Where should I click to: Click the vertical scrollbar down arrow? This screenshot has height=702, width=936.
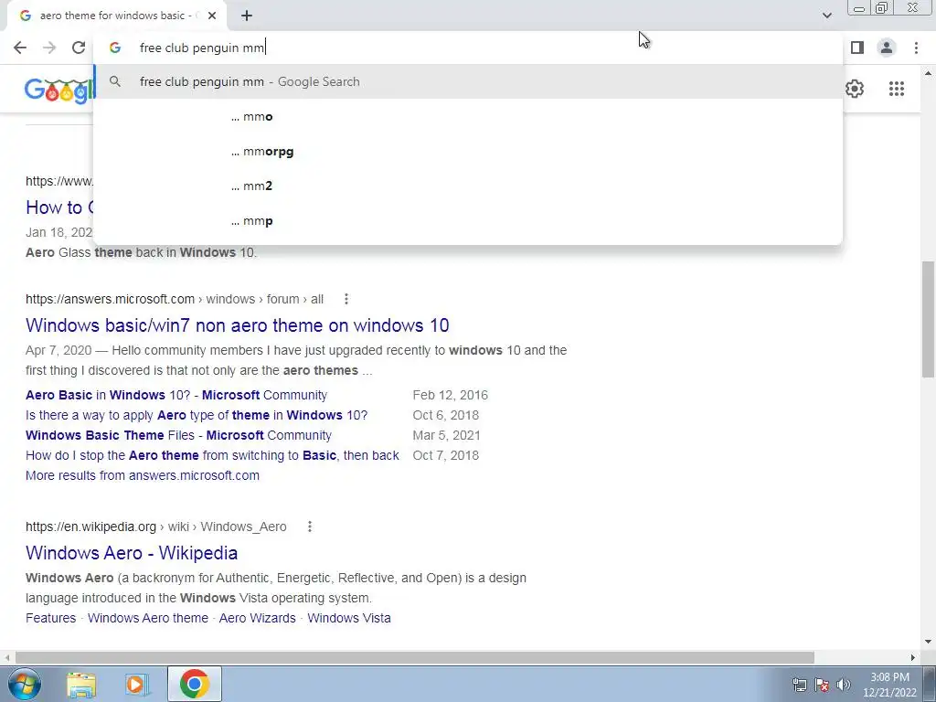[928, 643]
